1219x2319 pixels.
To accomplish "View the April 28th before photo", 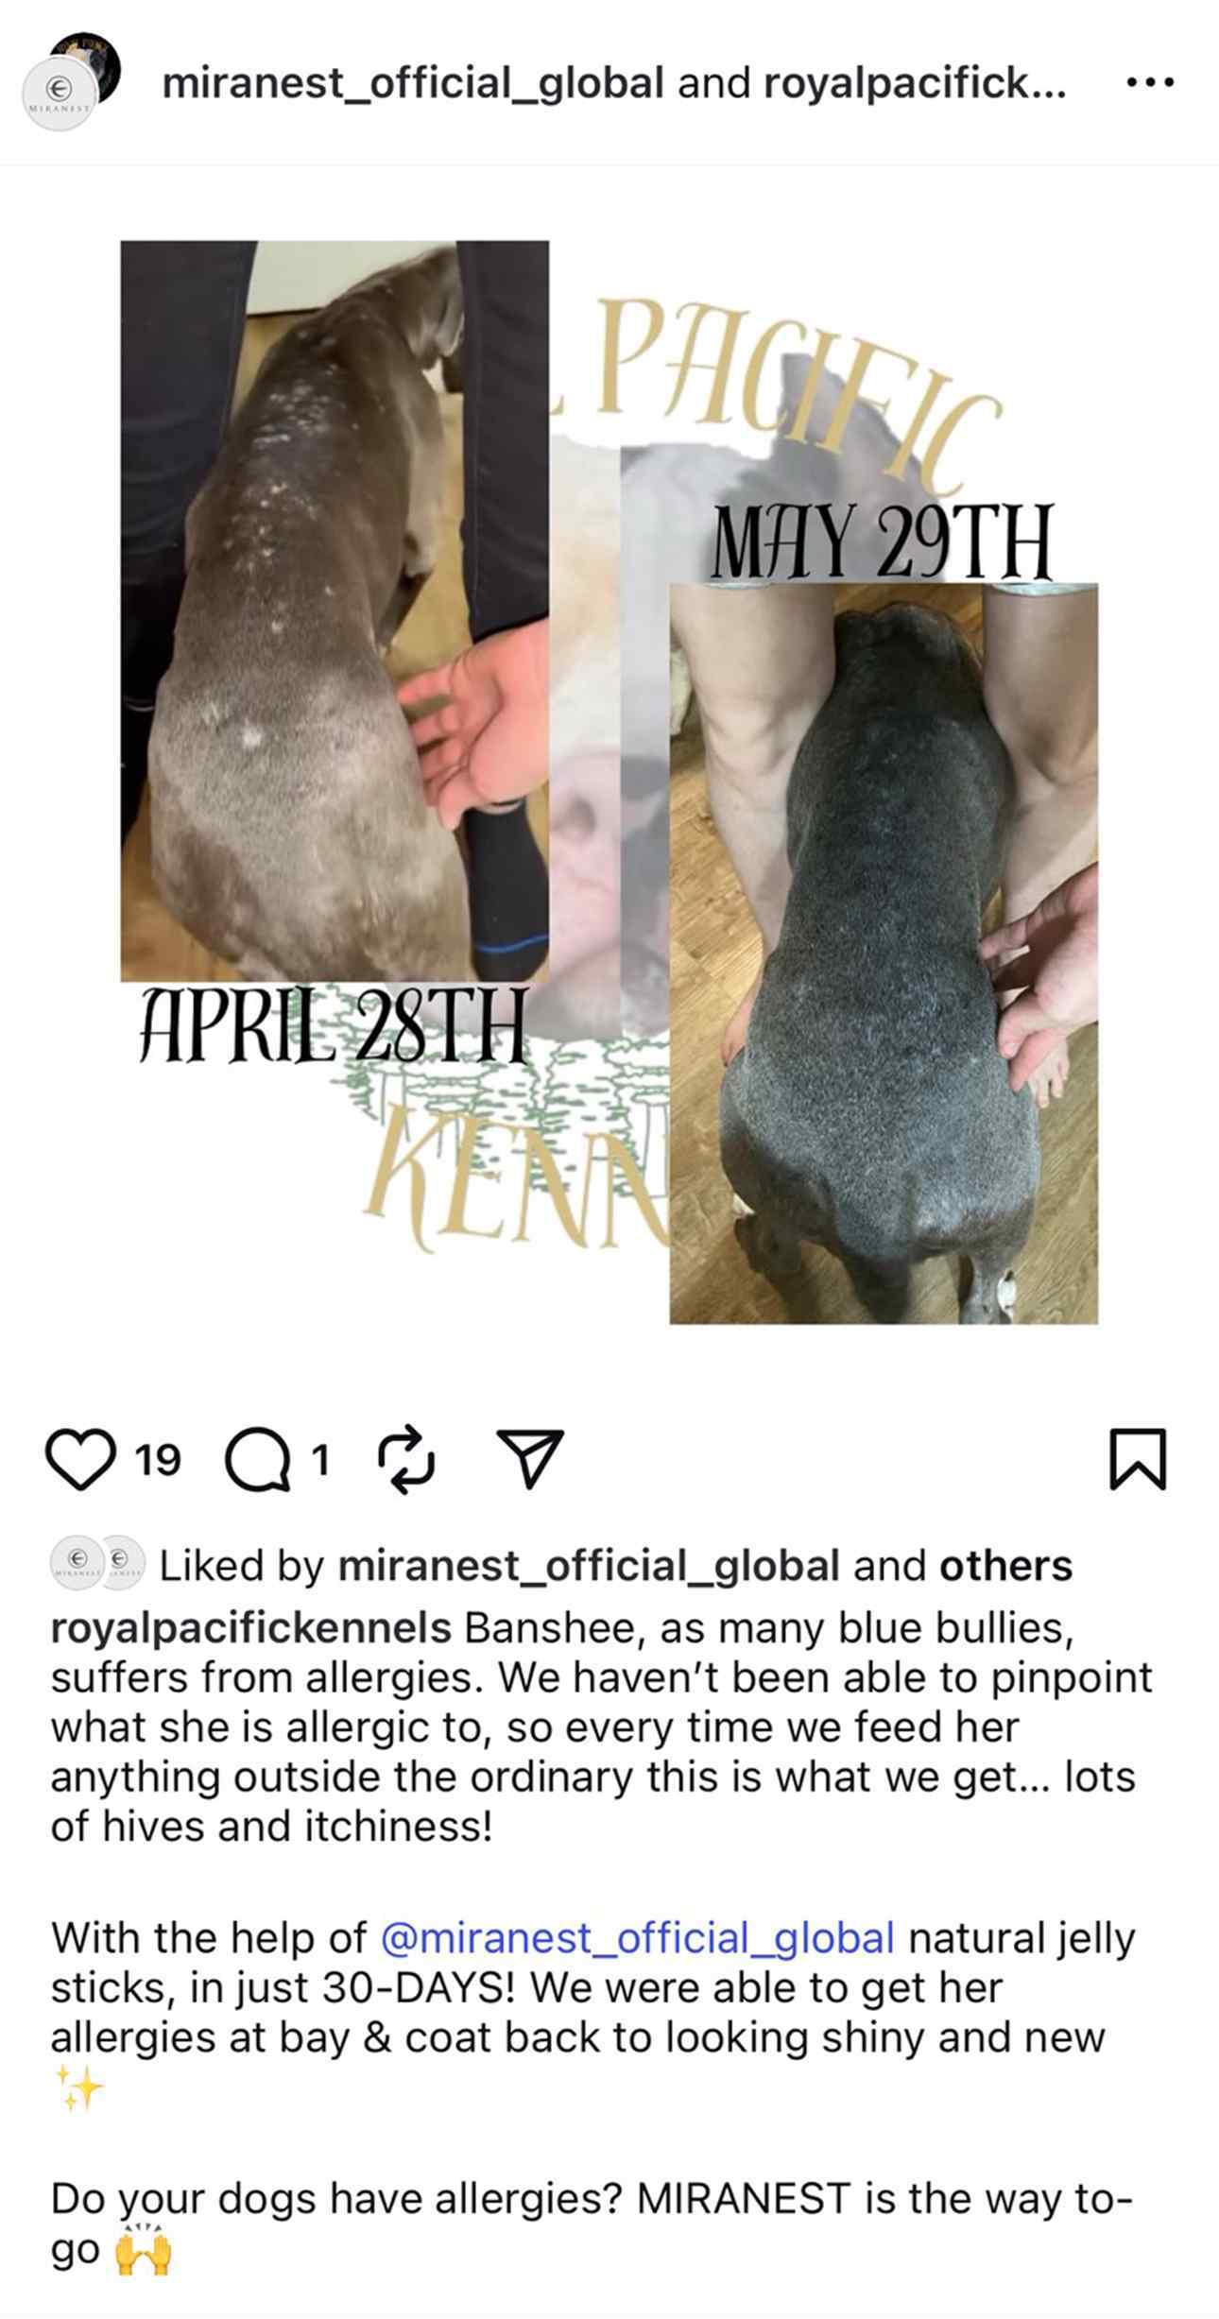I will [335, 611].
